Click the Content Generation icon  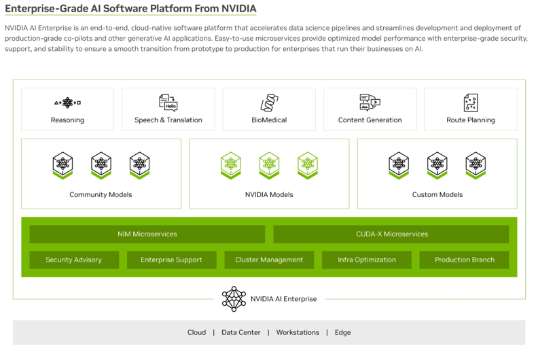370,103
